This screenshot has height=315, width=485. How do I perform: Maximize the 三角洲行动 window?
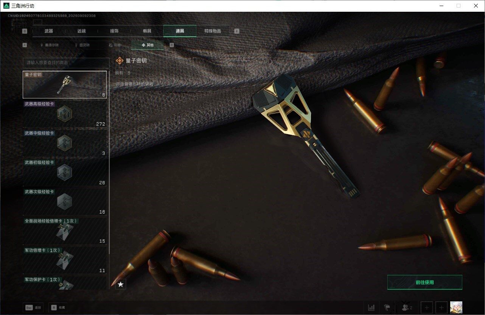pos(459,6)
